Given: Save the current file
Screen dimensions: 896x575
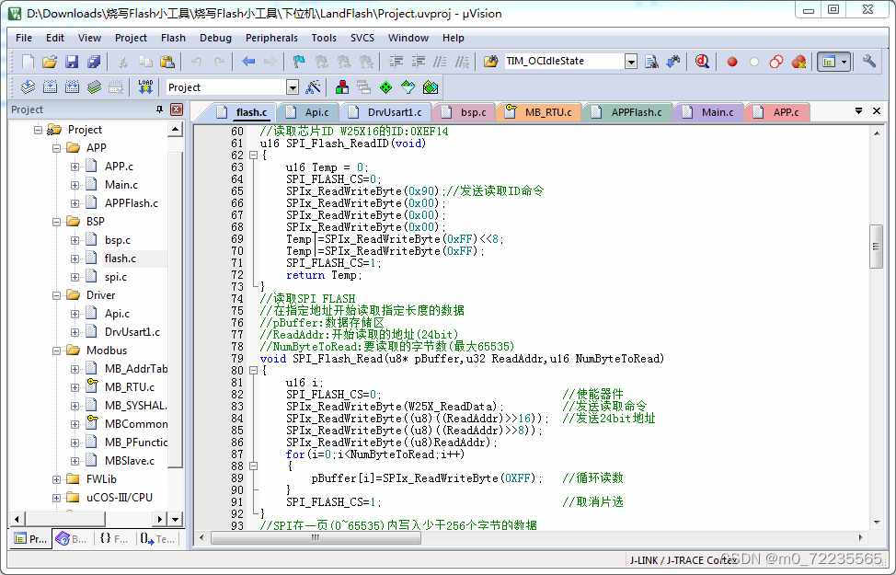Looking at the screenshot, I should pyautogui.click(x=72, y=61).
